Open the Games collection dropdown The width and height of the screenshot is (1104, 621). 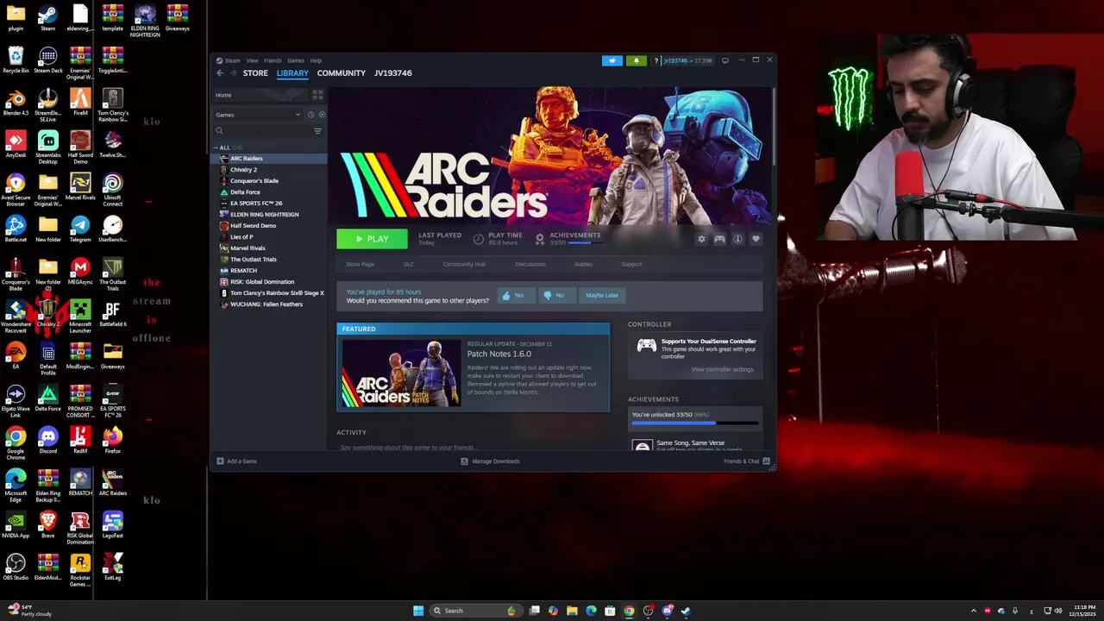[x=259, y=115]
